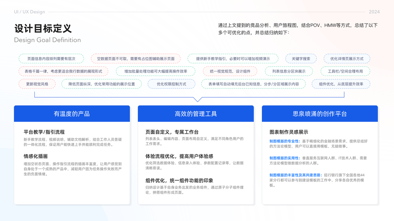Click the 增加批量处理功能 tag
Image resolution: width=394 pixels, height=221 pixels.
click(x=156, y=71)
